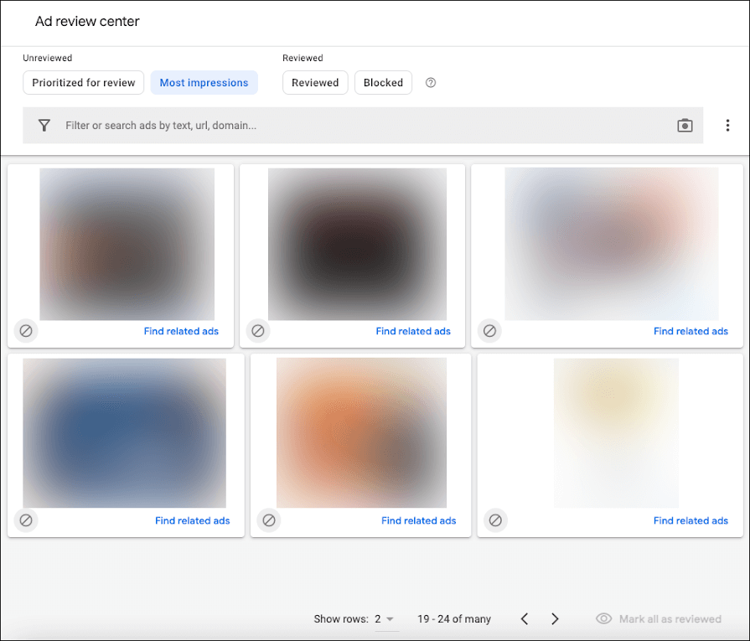Expand the Show rows dropdown

click(385, 619)
